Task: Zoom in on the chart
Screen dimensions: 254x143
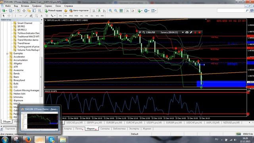Action: (x=110, y=11)
